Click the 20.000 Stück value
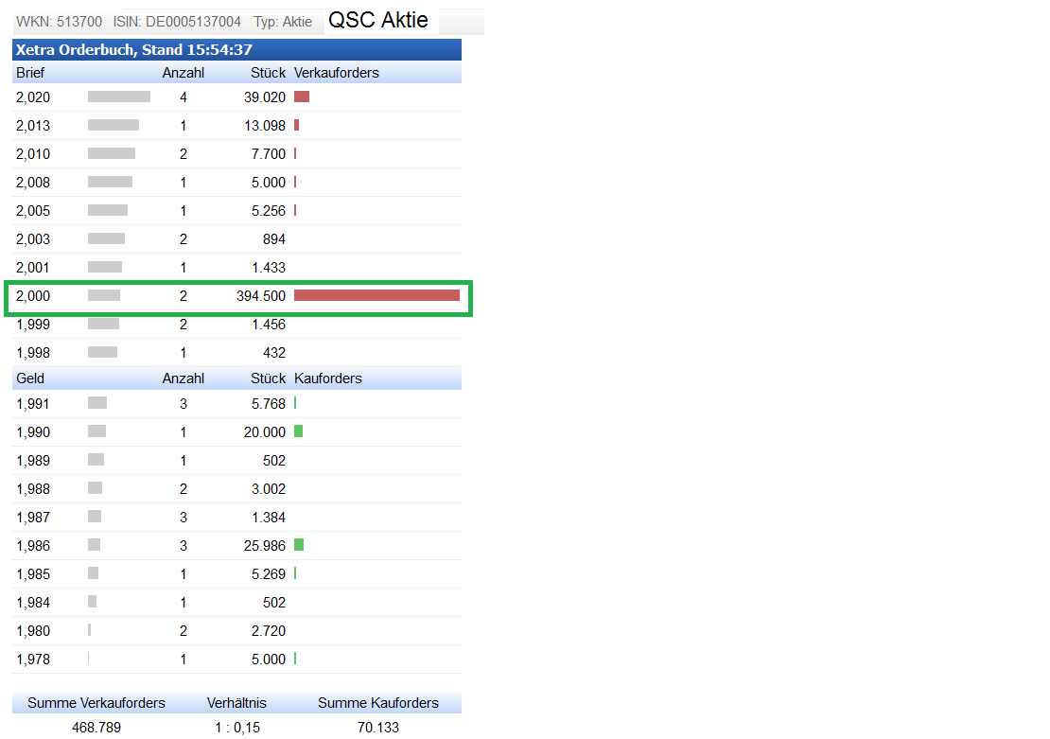Image resolution: width=1050 pixels, height=739 pixels. pos(265,432)
